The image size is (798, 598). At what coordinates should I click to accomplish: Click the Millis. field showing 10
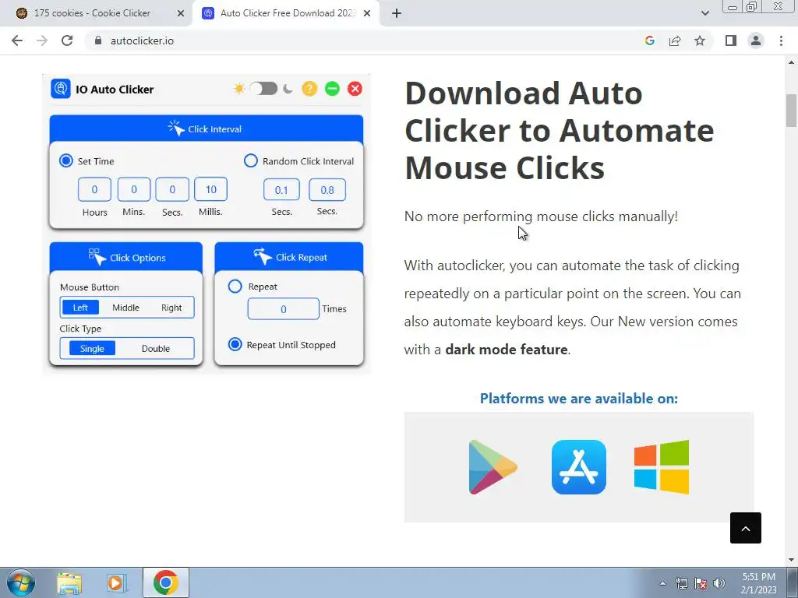pos(210,190)
